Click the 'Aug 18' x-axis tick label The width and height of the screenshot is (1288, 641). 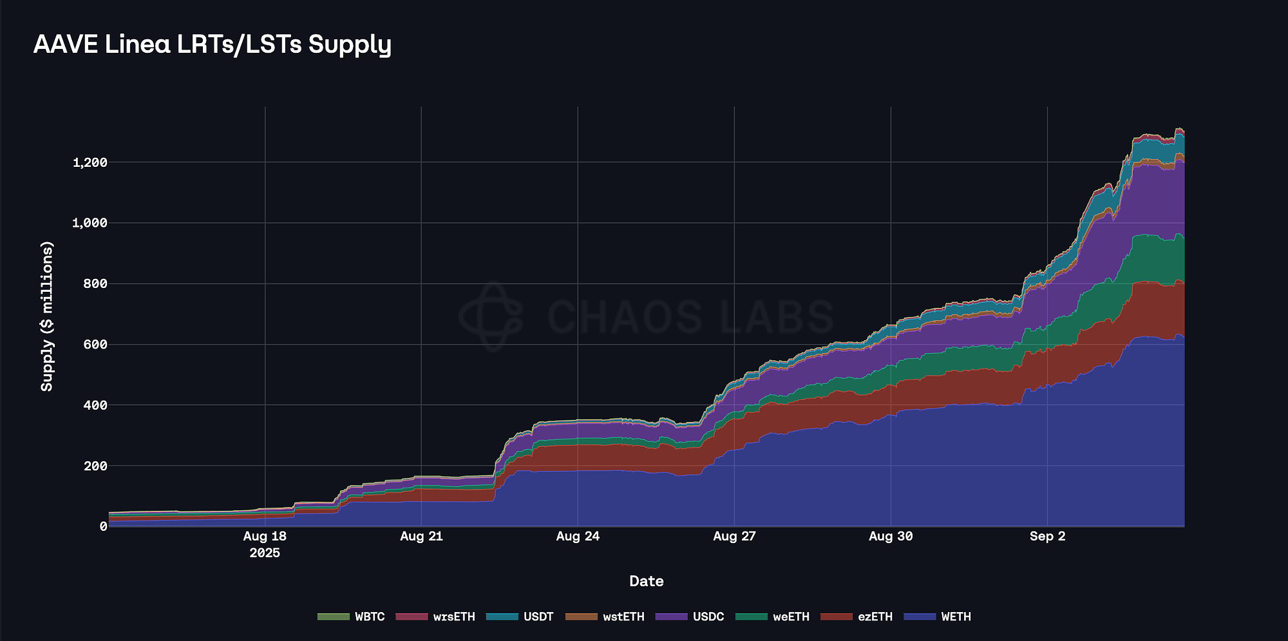coord(265,536)
